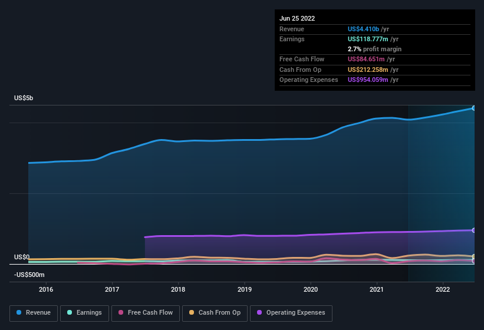The image size is (484, 330).
Task: Click the Free Cash Flow tooltip label
Action: 302,59
